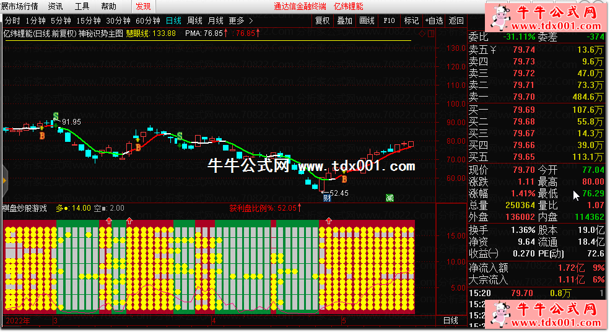Click the month 4 marker on time axis
This screenshot has height=332, width=610.
[x=214, y=321]
